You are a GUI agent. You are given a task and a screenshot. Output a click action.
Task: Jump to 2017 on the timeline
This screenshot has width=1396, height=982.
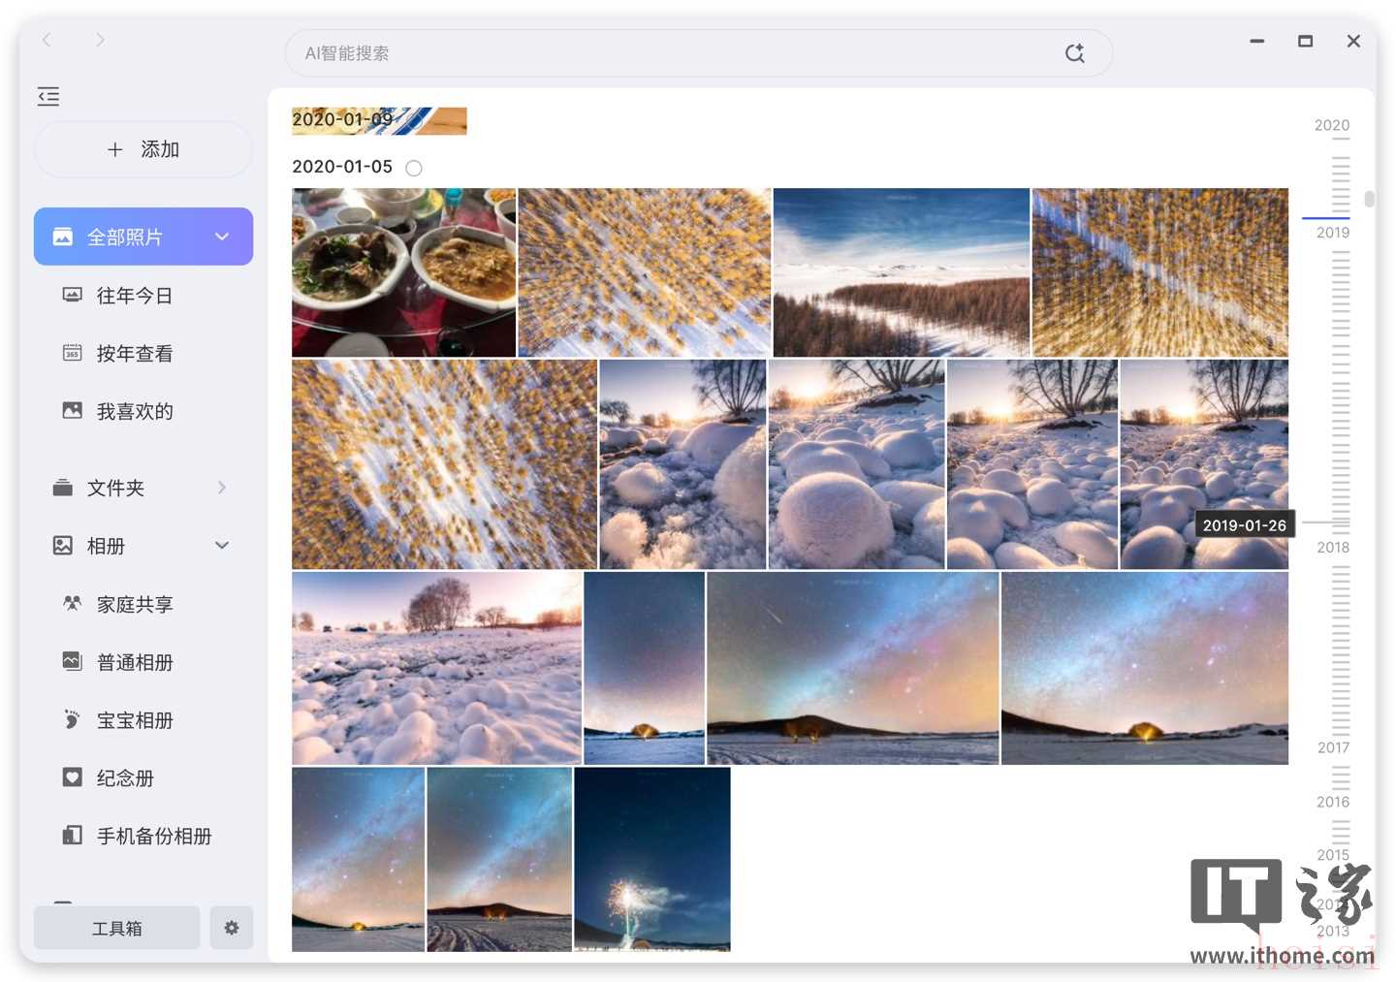(1333, 747)
